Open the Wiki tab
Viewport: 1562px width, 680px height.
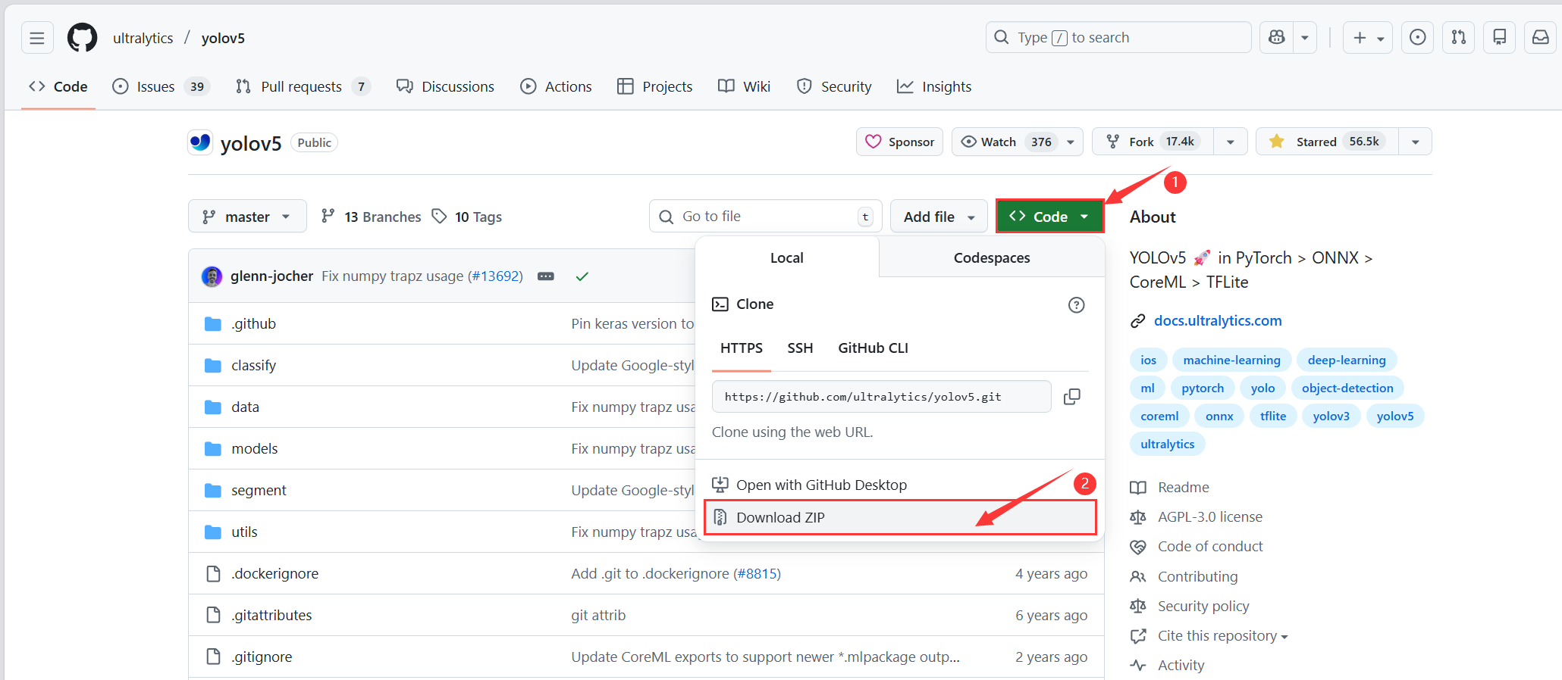click(744, 86)
